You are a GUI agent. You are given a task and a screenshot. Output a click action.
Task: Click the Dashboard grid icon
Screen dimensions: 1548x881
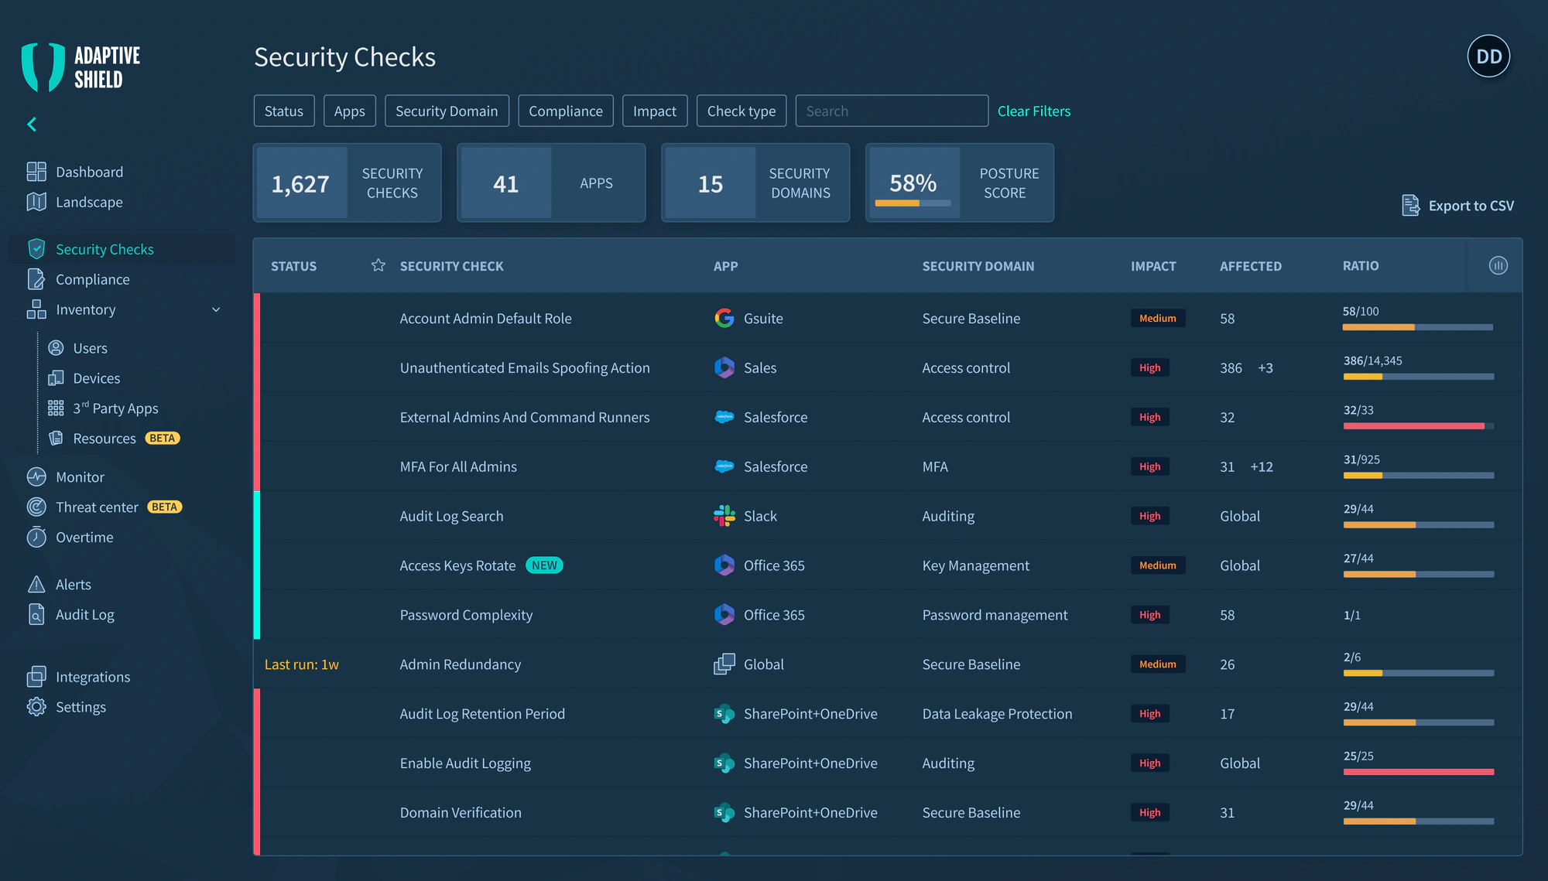(36, 172)
